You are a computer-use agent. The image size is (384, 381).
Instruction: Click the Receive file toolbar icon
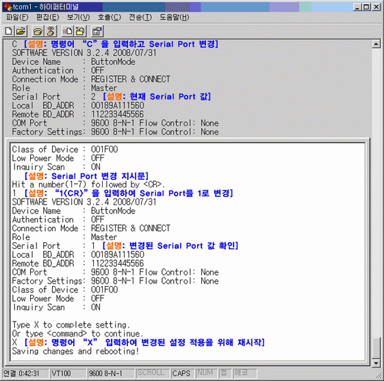(x=80, y=31)
